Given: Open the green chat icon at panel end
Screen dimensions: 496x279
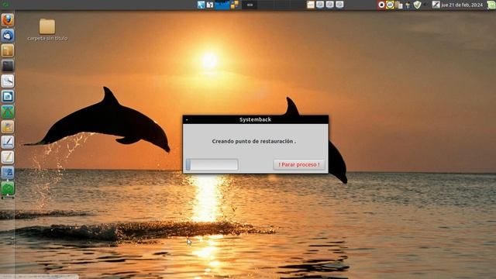Looking at the screenshot, I should click(491, 5).
